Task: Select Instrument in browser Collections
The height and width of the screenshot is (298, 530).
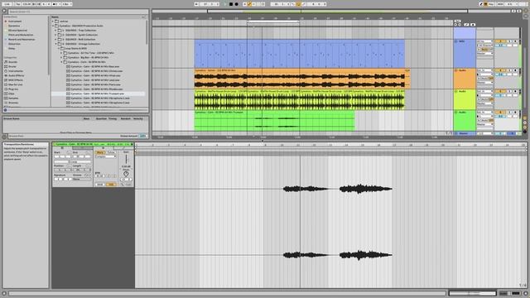Action: tap(15, 22)
